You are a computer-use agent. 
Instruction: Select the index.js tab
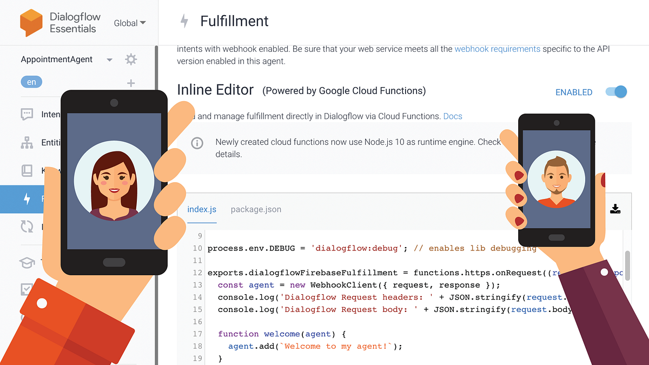click(202, 209)
